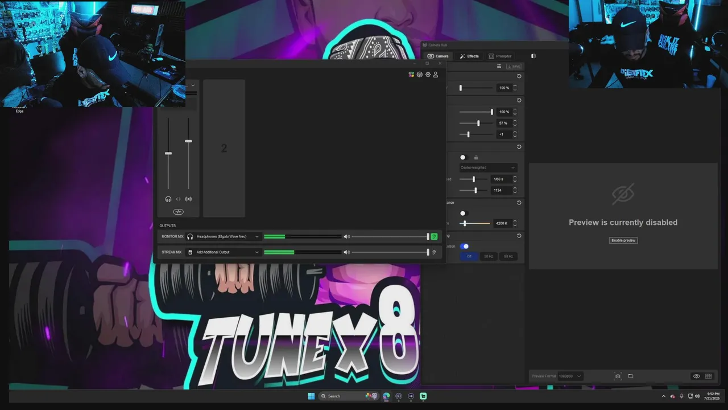Open channel effects waveform button

pos(178,212)
